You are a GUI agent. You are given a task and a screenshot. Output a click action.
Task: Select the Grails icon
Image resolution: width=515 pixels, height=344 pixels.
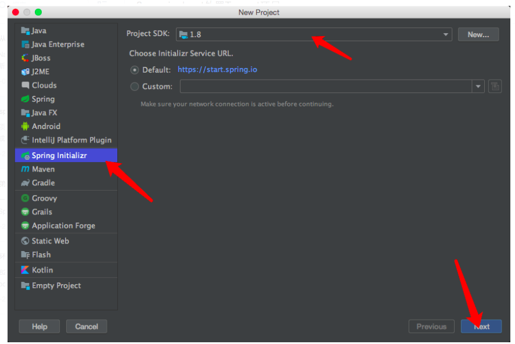[26, 212]
